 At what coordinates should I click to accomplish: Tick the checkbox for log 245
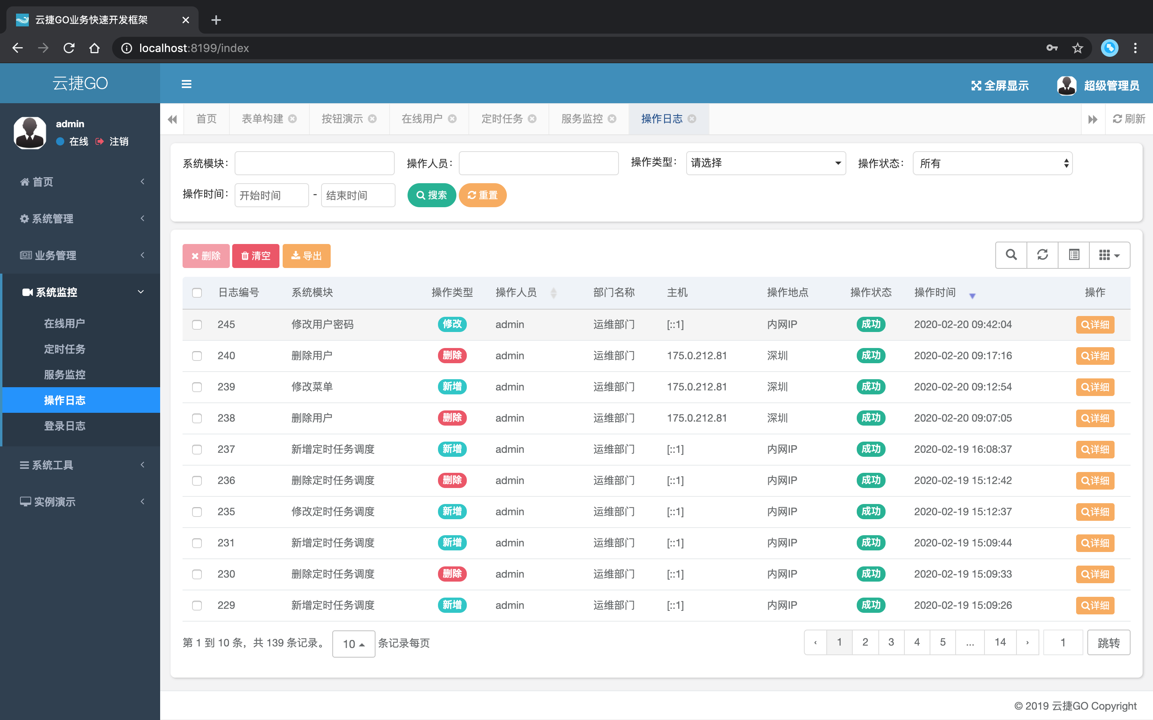pos(197,325)
